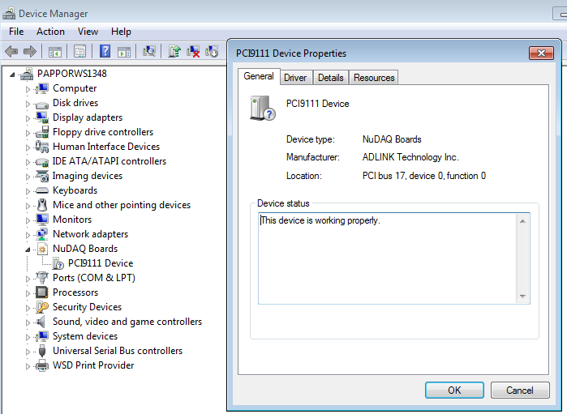This screenshot has height=414, width=567.
Task: Click the Ports (COM & LPT) icon
Action: (42, 277)
